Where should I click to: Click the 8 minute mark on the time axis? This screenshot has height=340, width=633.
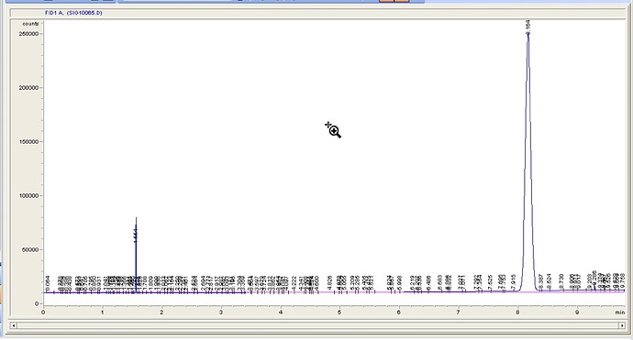pyautogui.click(x=517, y=313)
